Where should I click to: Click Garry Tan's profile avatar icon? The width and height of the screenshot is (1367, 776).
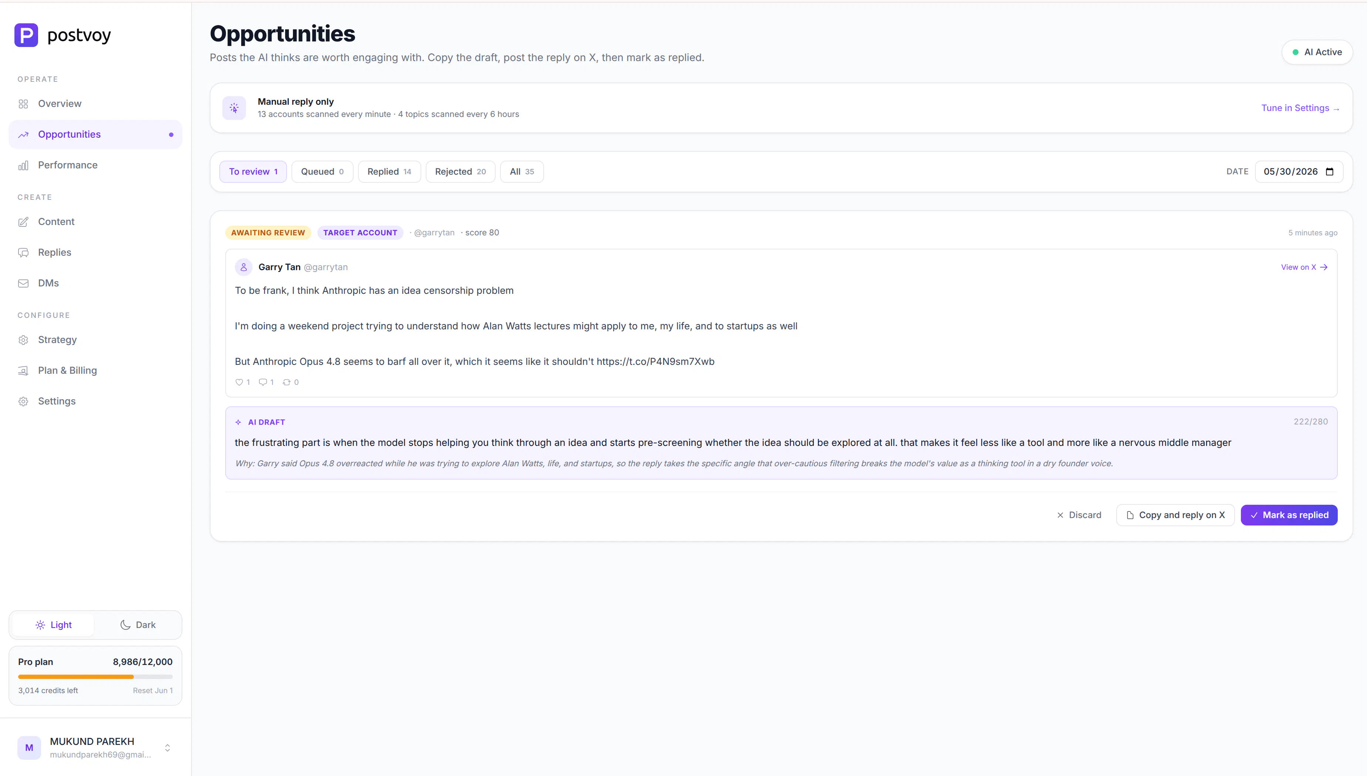tap(243, 267)
